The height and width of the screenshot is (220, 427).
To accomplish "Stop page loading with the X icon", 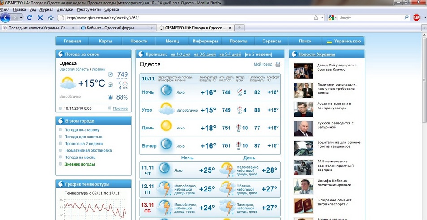I will (x=40, y=18).
